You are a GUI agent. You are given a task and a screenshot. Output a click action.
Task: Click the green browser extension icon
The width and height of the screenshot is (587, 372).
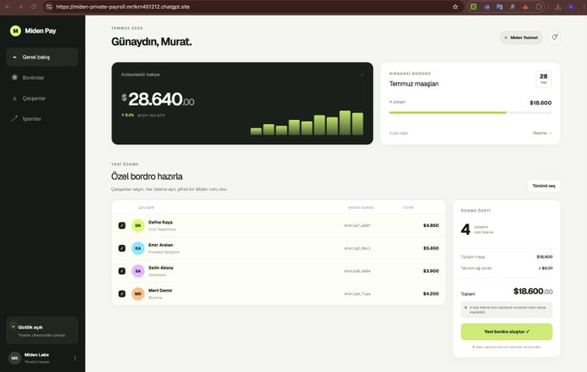(474, 7)
